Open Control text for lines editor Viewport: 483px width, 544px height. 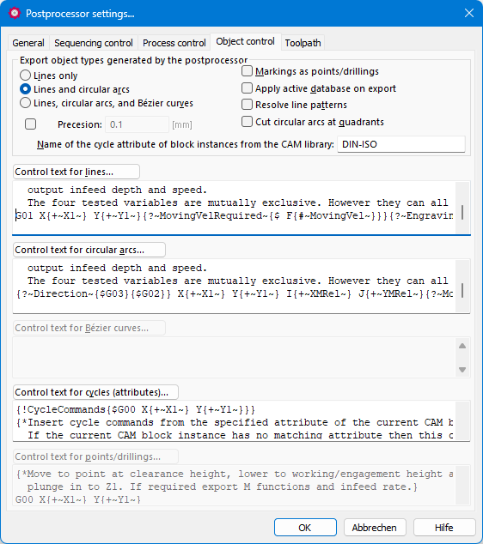click(76, 172)
